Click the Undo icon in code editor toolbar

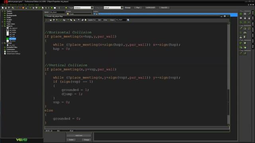(61, 20)
